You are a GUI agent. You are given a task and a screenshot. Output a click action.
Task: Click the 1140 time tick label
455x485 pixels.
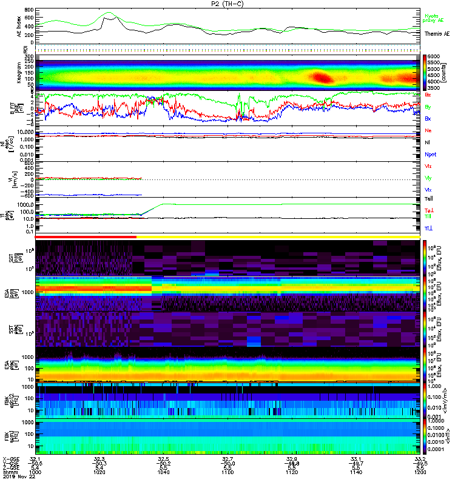tap(356, 472)
